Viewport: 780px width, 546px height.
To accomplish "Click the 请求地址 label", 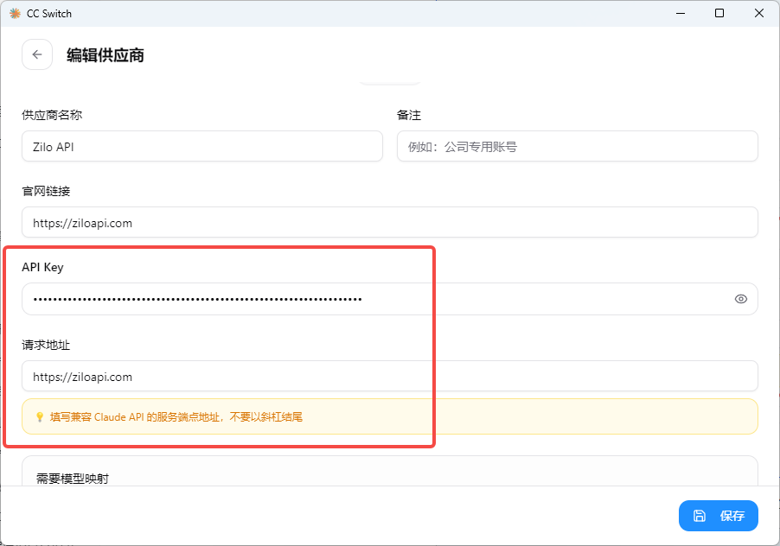I will coord(46,345).
